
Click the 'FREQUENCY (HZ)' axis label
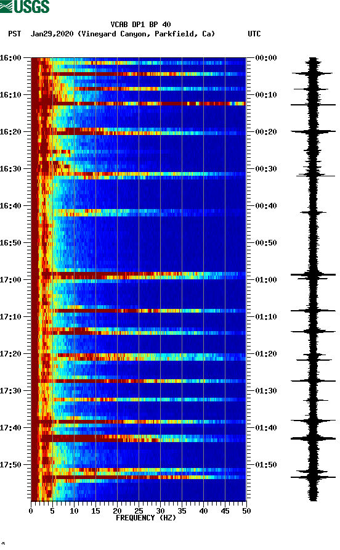(x=146, y=518)
